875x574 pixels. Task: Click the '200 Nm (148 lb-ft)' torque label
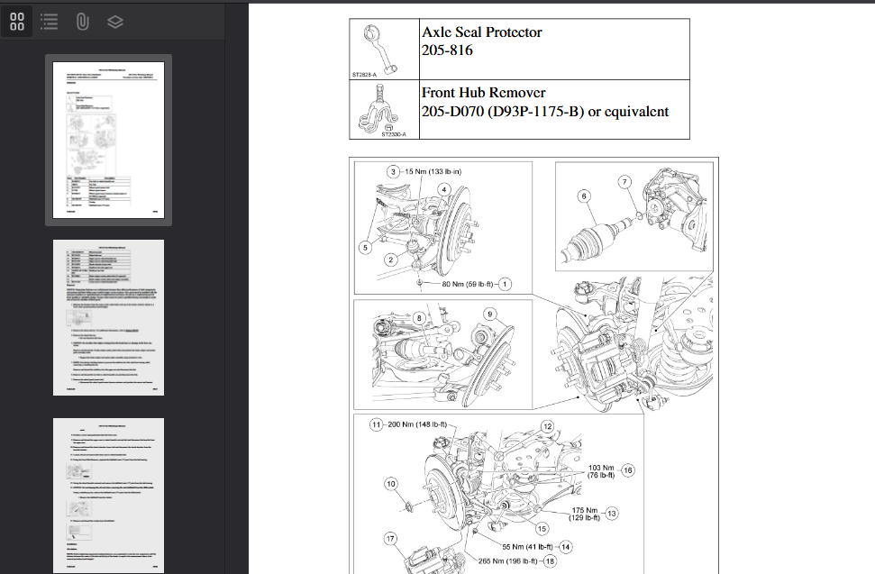click(x=417, y=424)
